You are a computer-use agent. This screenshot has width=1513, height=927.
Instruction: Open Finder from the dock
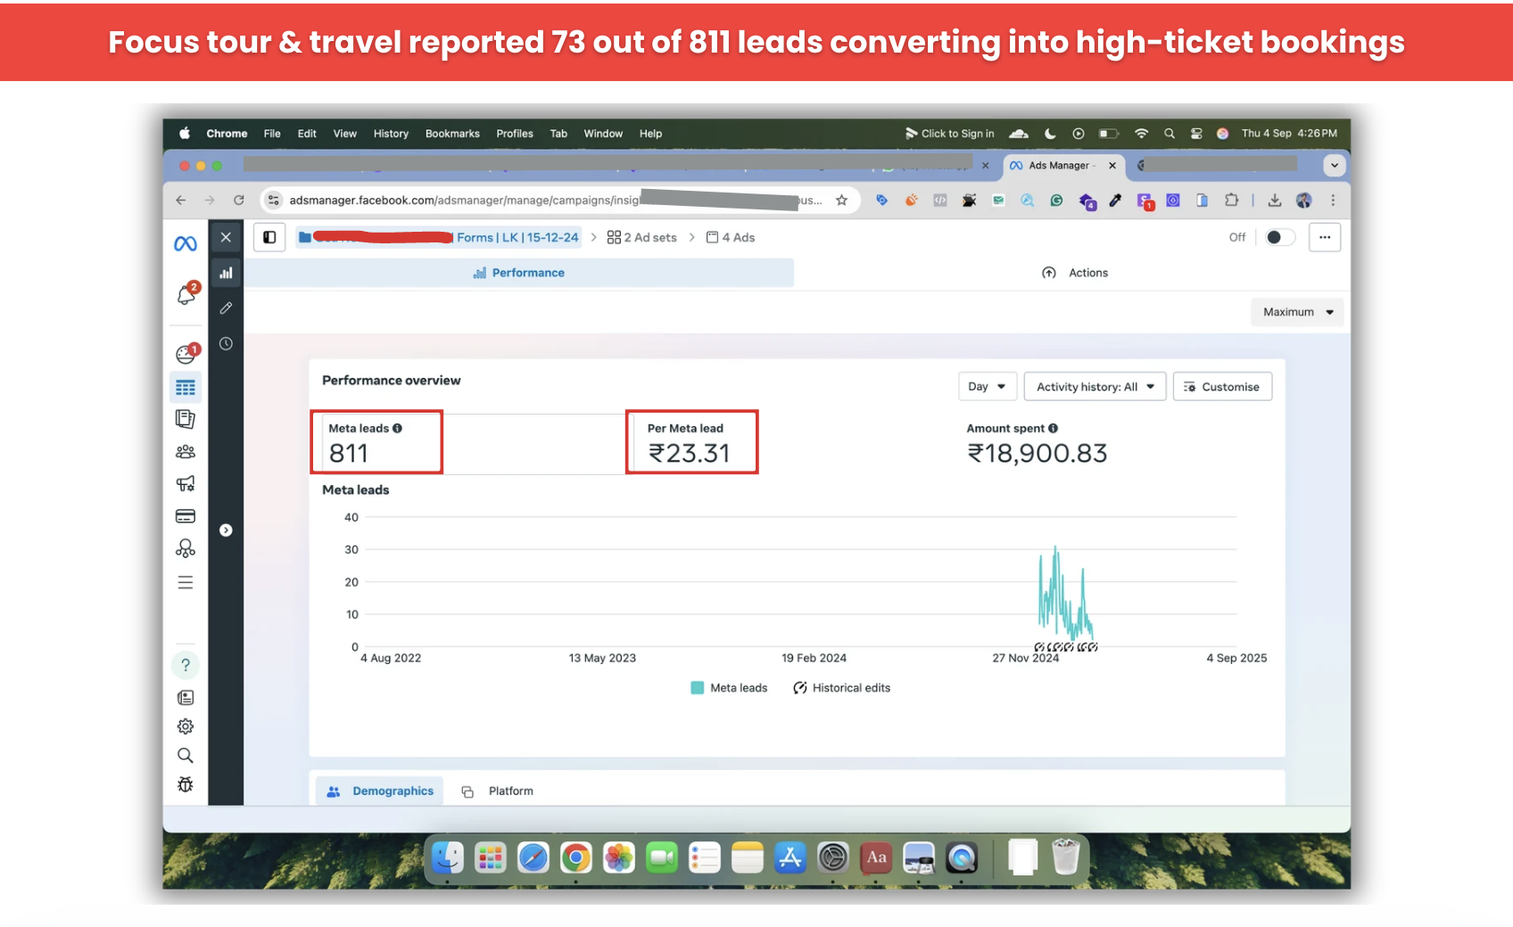pos(448,857)
